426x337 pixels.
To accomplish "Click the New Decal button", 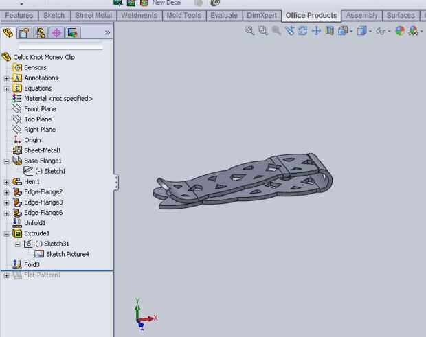I will [167, 3].
